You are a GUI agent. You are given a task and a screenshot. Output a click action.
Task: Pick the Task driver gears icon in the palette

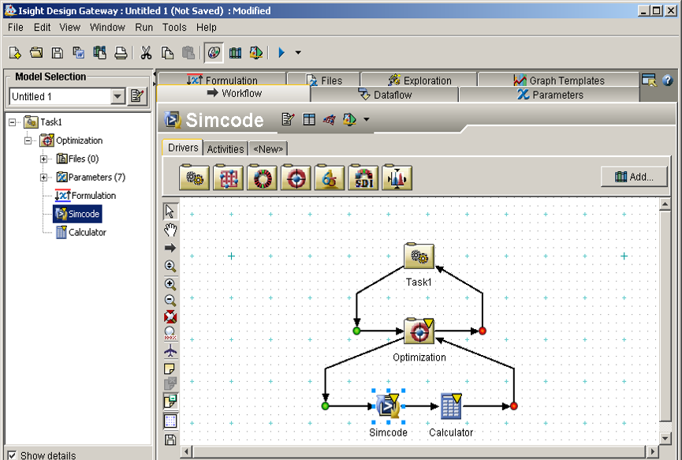194,177
